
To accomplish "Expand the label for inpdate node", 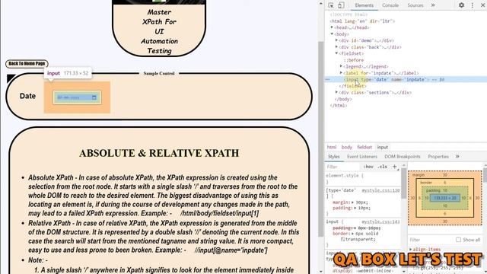I will [342, 73].
